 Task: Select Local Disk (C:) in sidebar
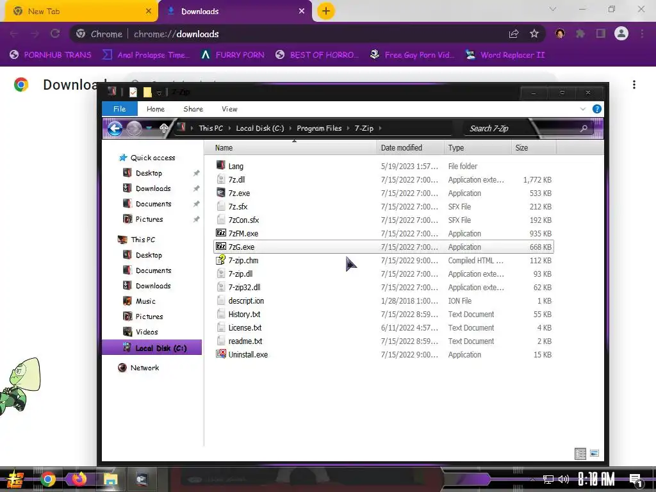point(152,348)
